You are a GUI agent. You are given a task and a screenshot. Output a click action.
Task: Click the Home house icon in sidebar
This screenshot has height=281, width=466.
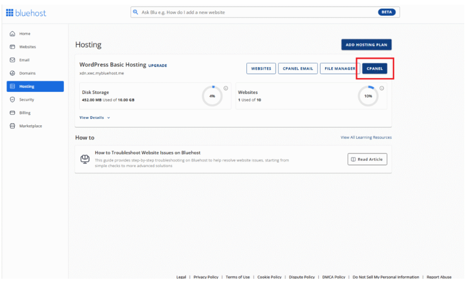click(x=12, y=33)
